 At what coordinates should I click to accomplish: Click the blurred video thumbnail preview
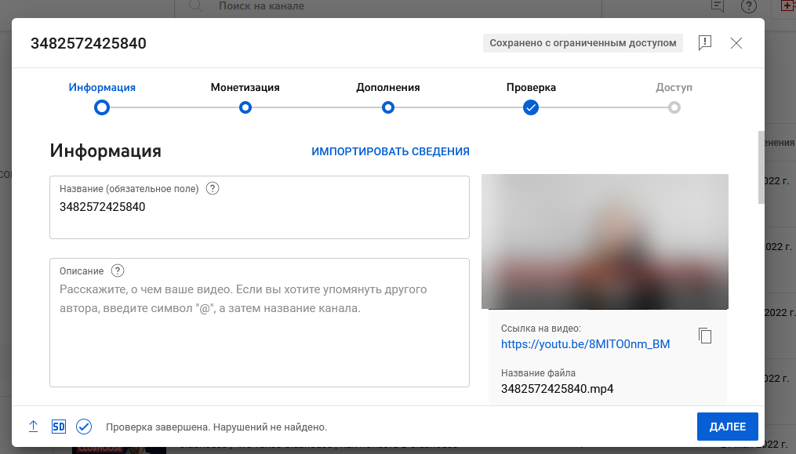point(605,242)
